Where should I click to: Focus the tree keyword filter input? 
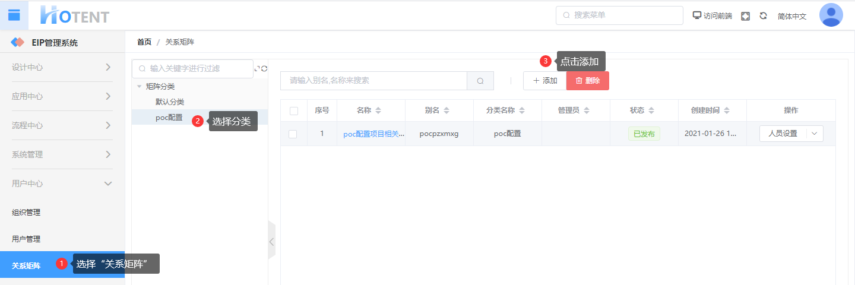pyautogui.click(x=192, y=69)
